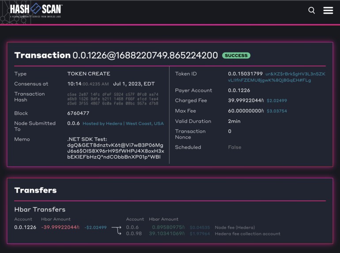Click the $2.02499 charged fee dollar value
Viewport: 340px width, 253px height.
coord(277,101)
